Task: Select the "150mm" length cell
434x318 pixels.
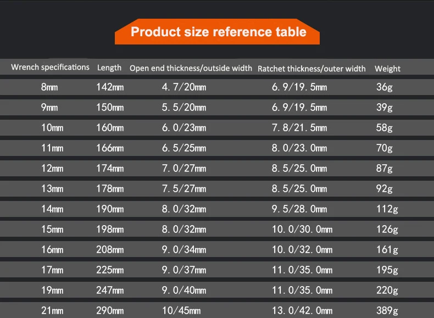Action: coord(110,108)
